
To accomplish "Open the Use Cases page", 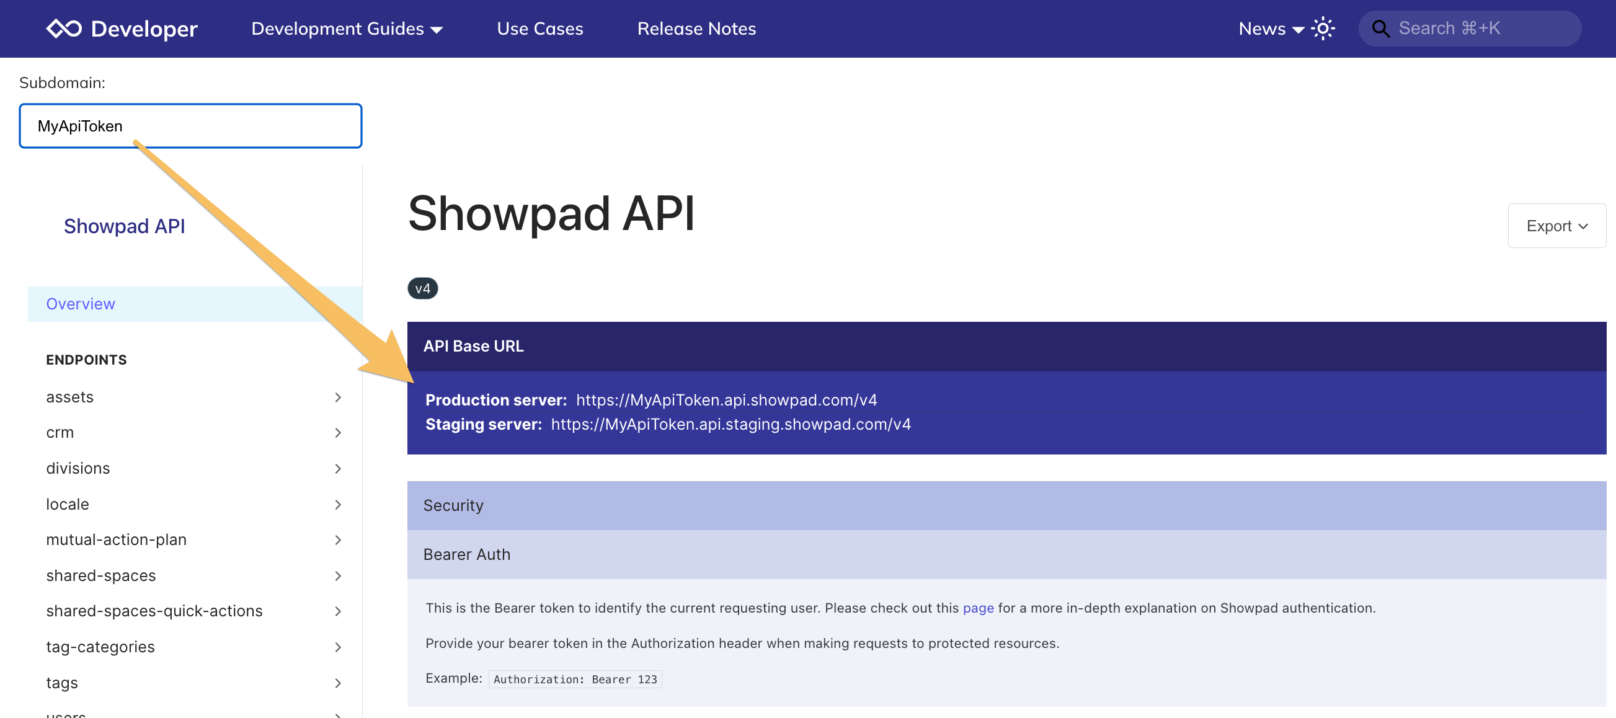I will [x=539, y=29].
